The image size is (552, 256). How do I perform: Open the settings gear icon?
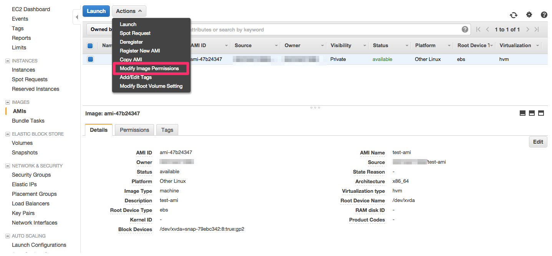(x=529, y=15)
